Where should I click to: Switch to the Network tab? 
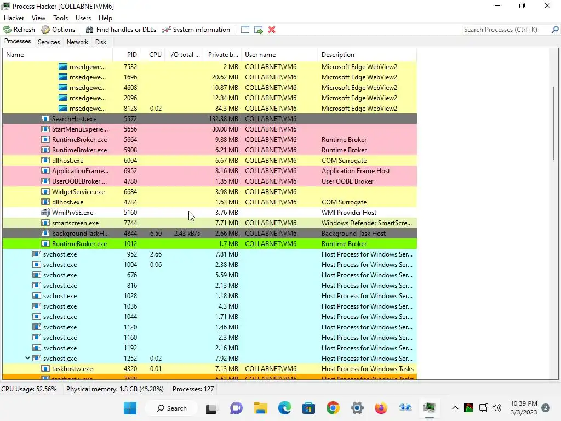pyautogui.click(x=77, y=42)
